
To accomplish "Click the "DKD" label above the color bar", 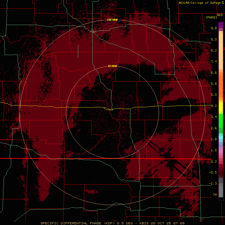I will click(220, 15).
